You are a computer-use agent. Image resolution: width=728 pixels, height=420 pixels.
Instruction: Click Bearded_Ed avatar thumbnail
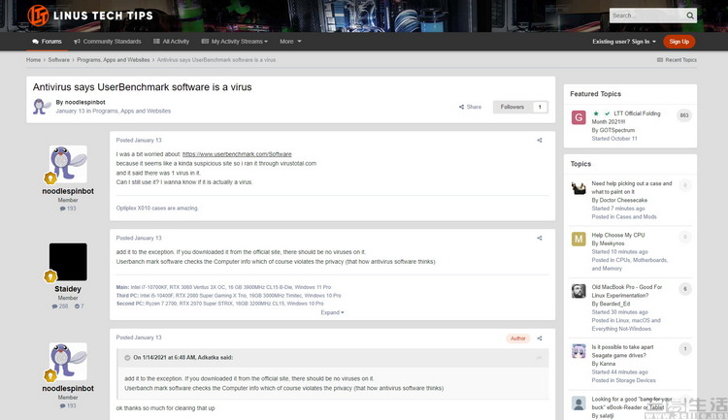coord(579,291)
